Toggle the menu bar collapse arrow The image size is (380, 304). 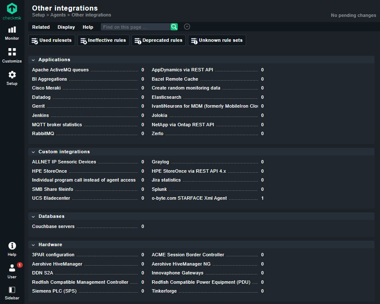[x=187, y=27]
